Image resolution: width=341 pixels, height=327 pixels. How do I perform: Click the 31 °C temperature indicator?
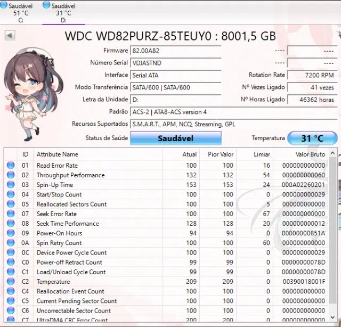coord(312,138)
